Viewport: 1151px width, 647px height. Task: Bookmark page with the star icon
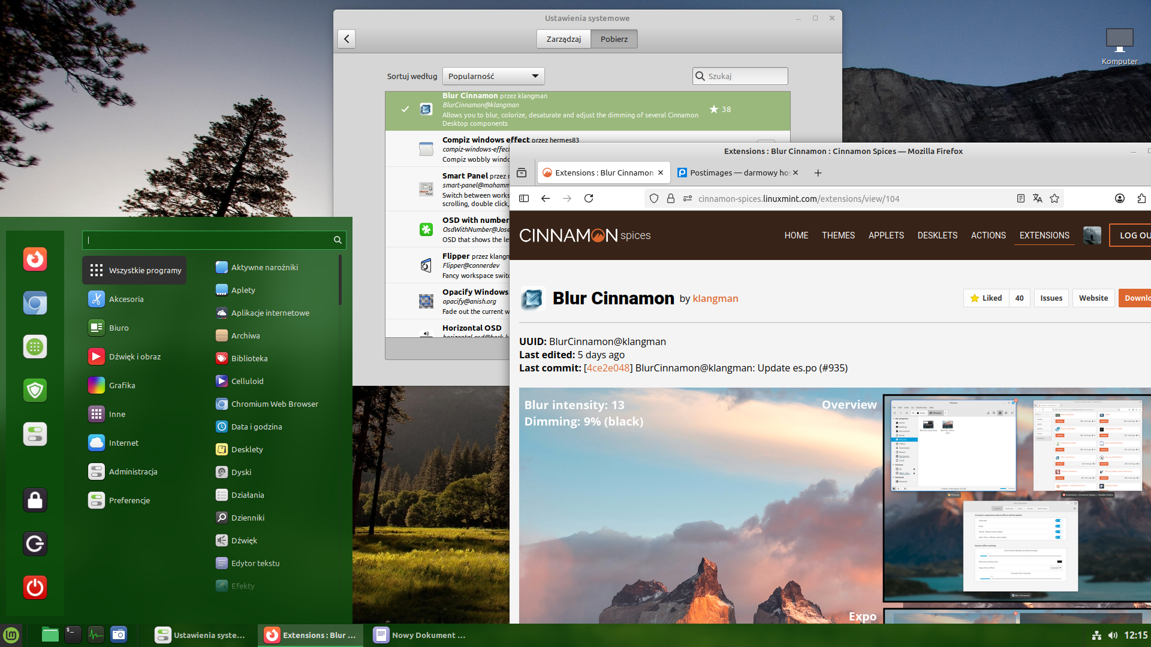click(x=1054, y=198)
